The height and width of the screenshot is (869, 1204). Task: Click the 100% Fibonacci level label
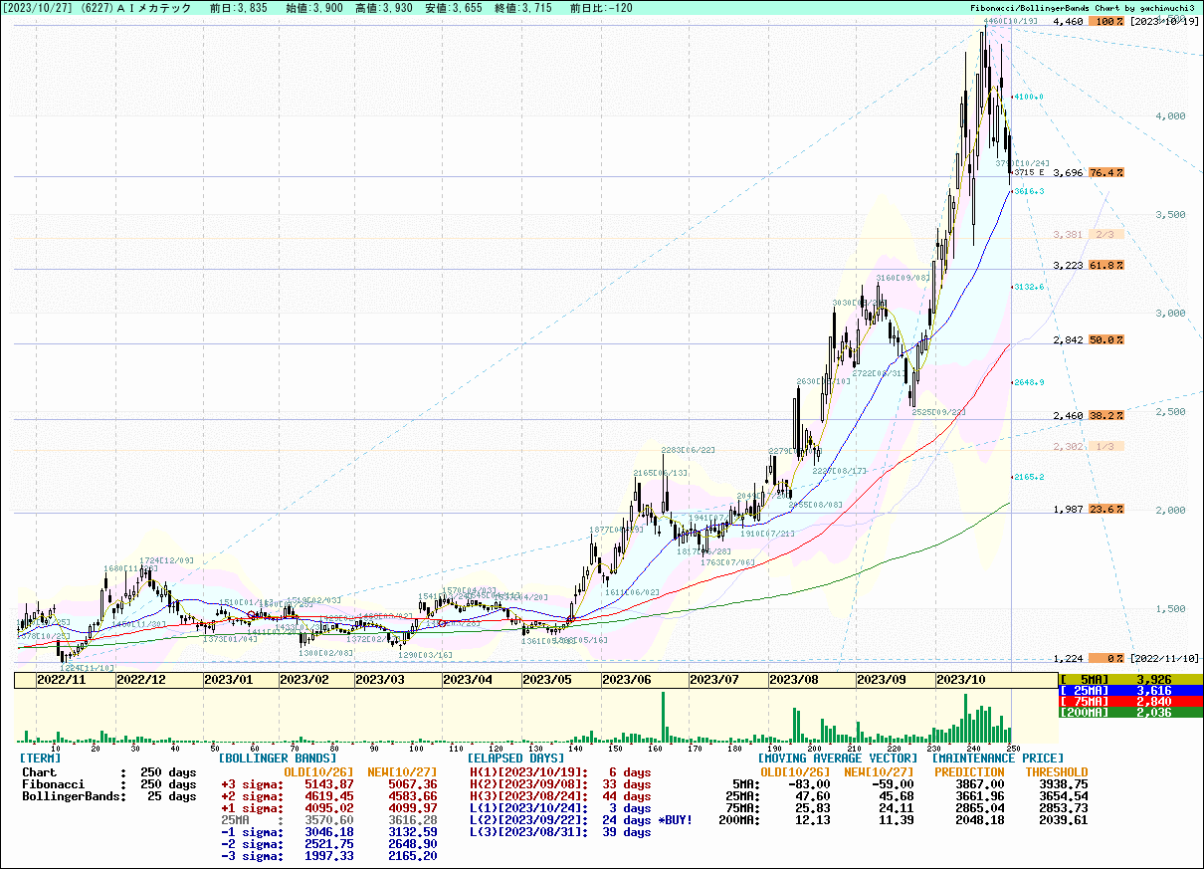click(x=1108, y=21)
